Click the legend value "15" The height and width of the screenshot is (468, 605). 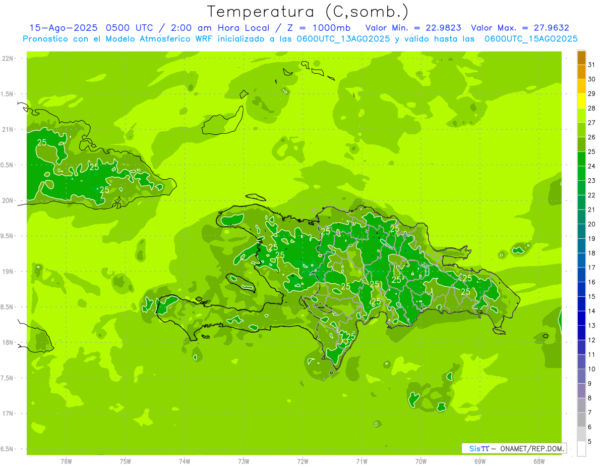(x=592, y=296)
